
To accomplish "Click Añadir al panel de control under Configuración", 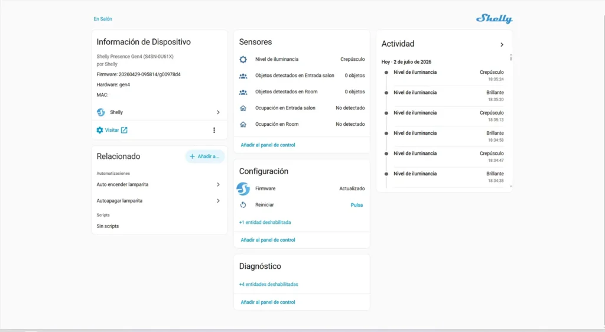I will (x=268, y=240).
